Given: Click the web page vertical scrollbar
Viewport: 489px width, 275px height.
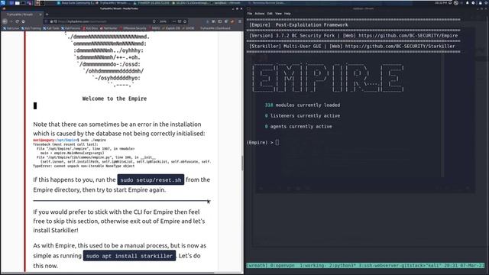Looking at the screenshot, I should [242, 162].
